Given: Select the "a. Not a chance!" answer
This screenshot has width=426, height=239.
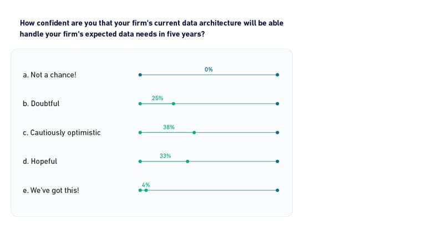Looking at the screenshot, I should click(x=49, y=75).
